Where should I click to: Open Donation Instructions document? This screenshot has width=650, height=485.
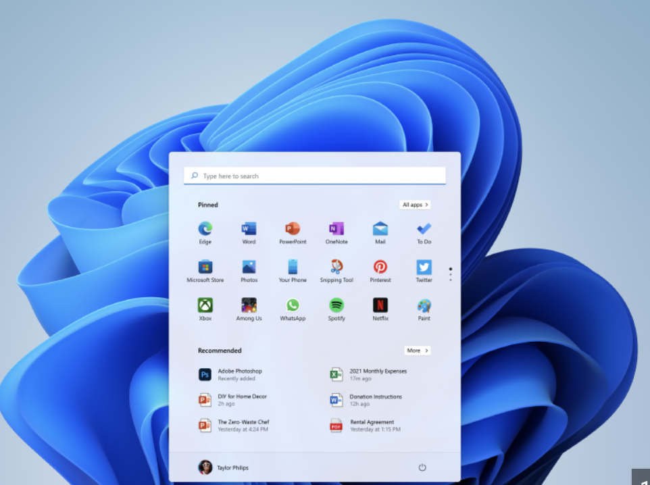pyautogui.click(x=366, y=400)
